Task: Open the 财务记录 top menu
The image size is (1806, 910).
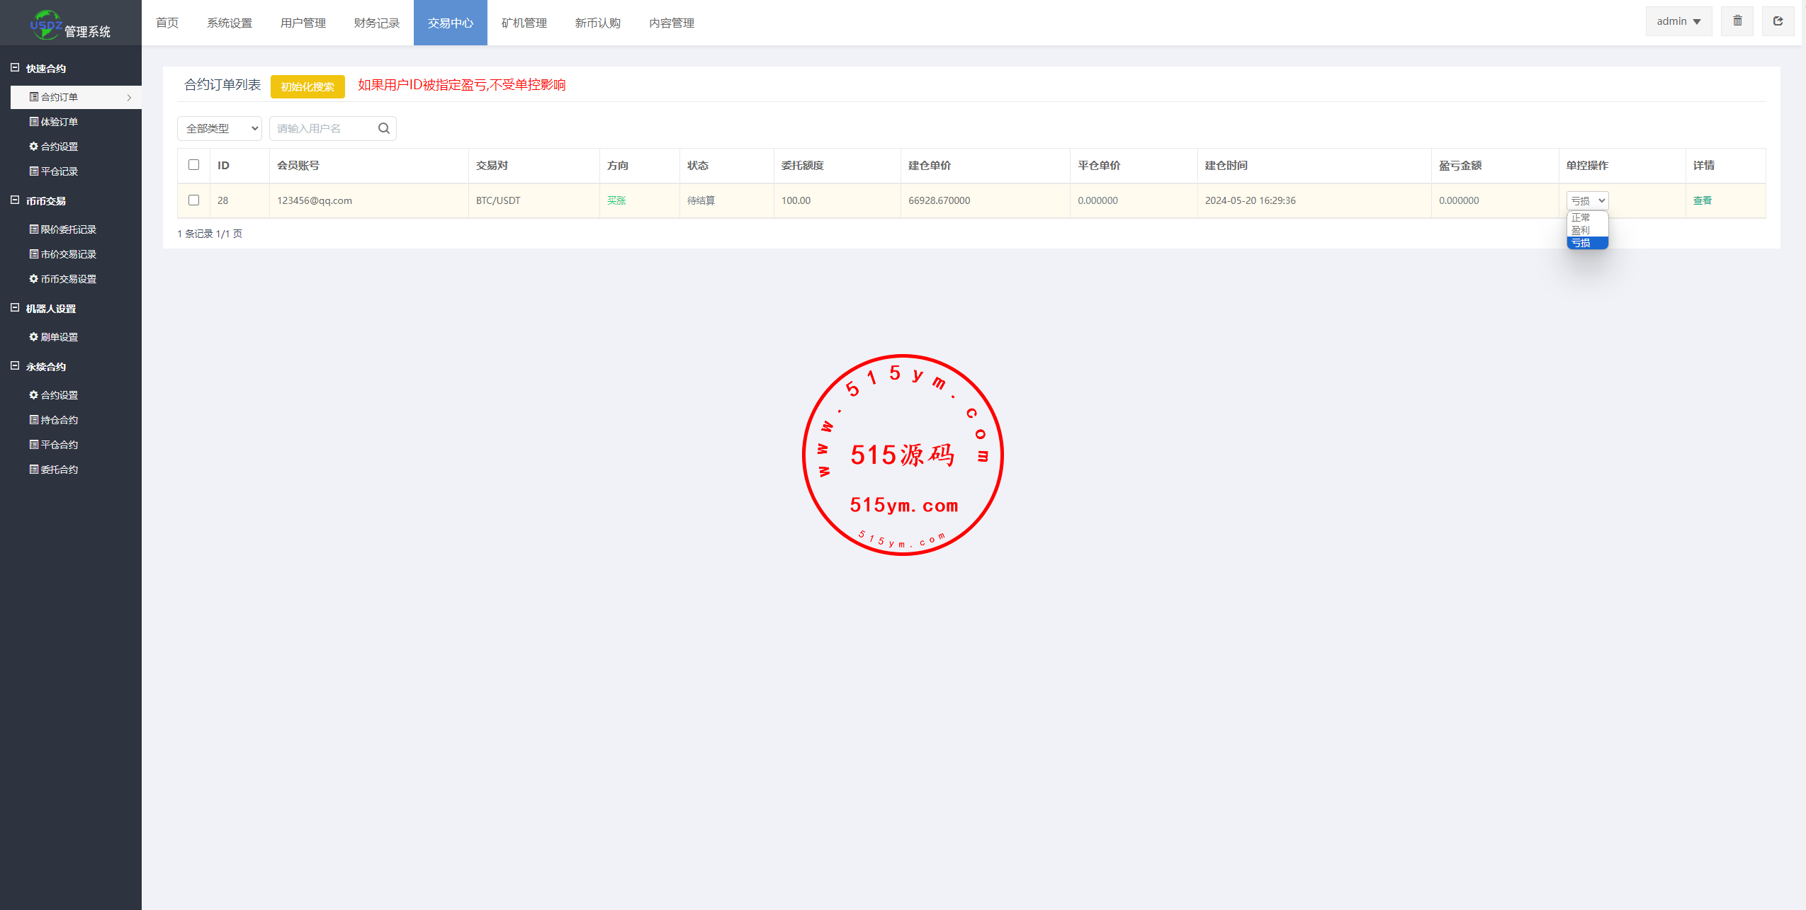Action: point(376,23)
